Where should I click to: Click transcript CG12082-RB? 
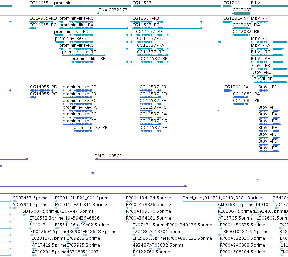click(x=246, y=32)
